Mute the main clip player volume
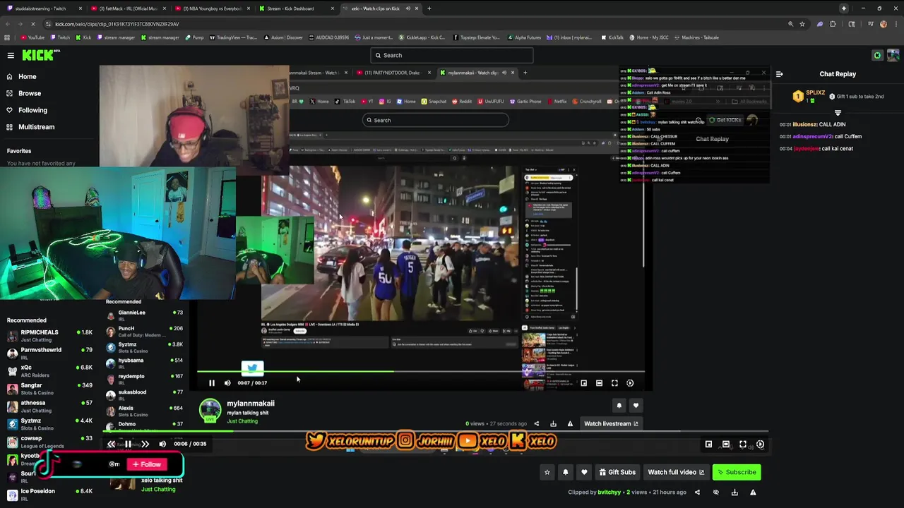The width and height of the screenshot is (904, 508). click(162, 444)
